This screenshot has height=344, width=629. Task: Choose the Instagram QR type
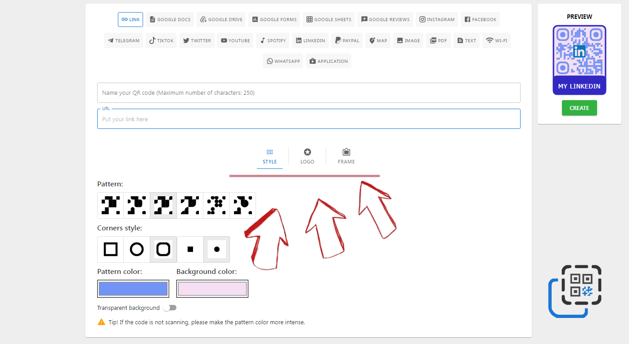coord(436,19)
